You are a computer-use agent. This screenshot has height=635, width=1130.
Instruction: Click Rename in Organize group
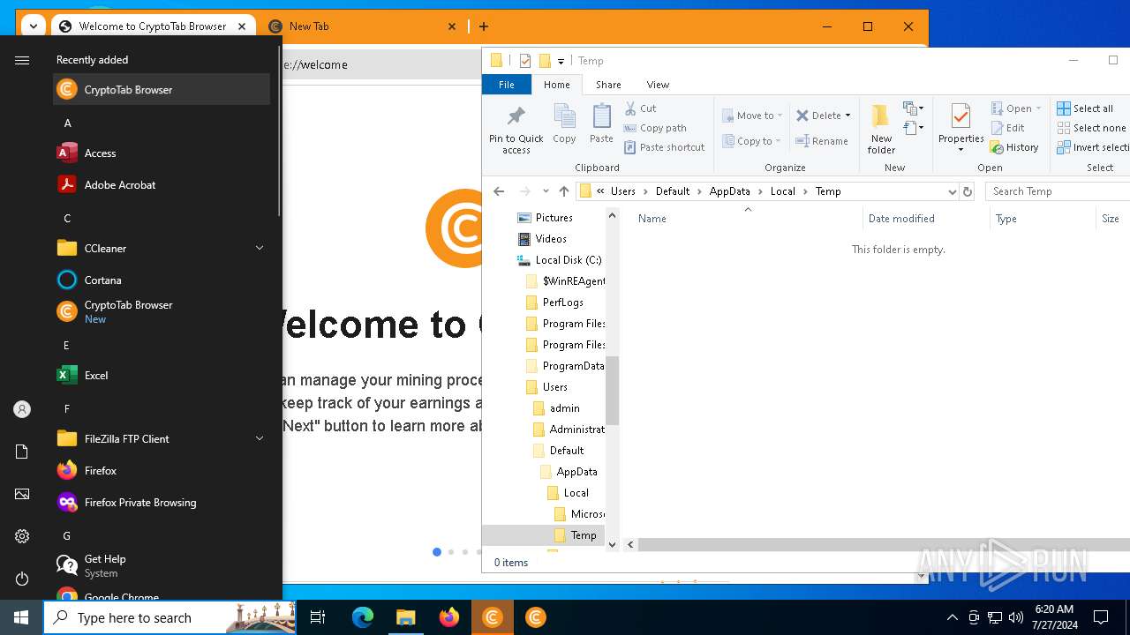click(822, 141)
